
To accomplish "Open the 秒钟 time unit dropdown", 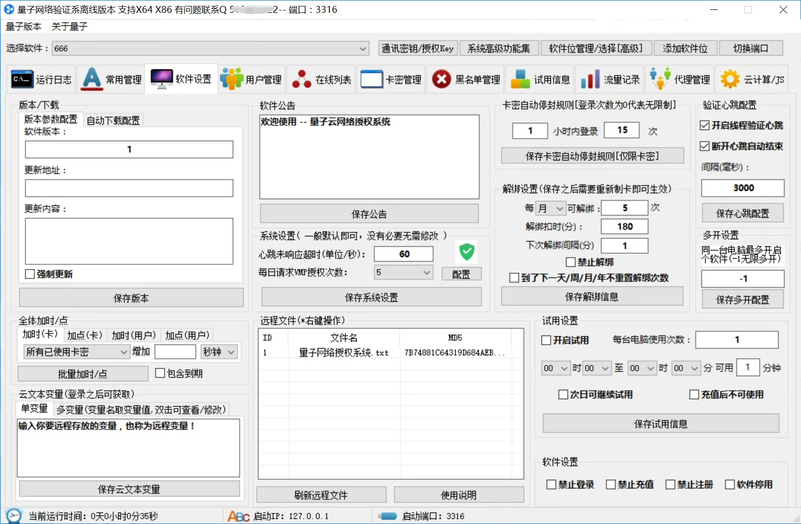I will point(219,352).
